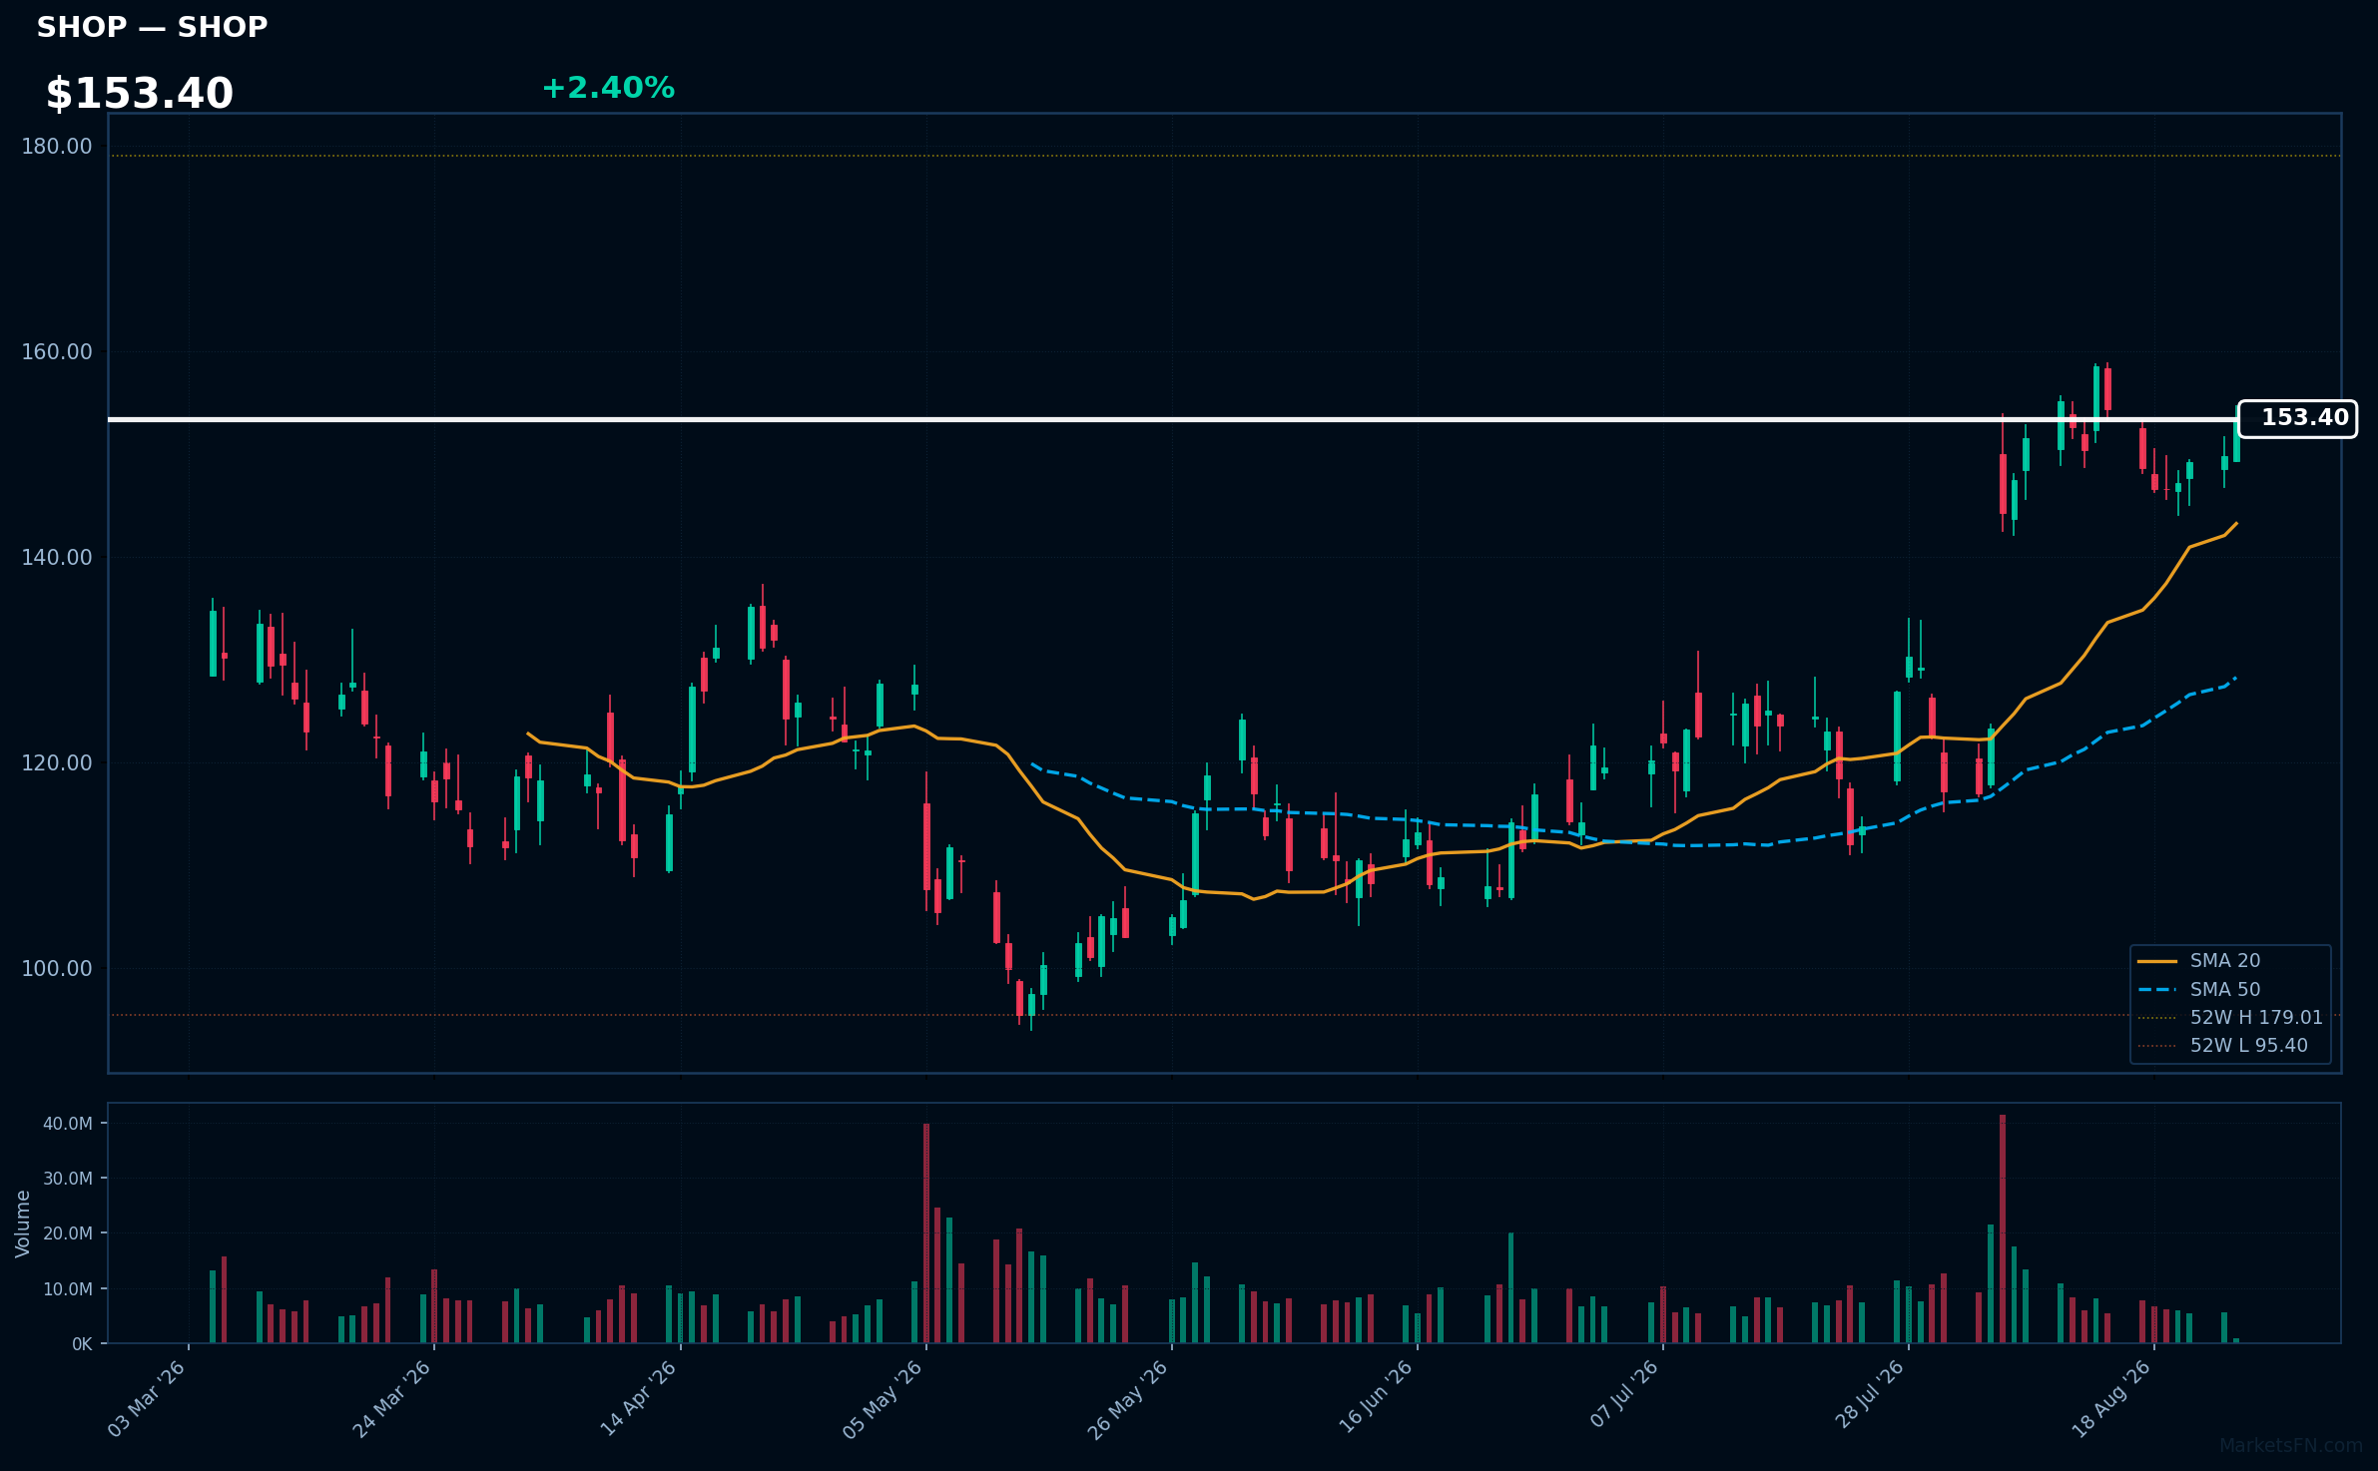This screenshot has width=2378, height=1471.
Task: Click the +2.40% change value
Action: 608,88
